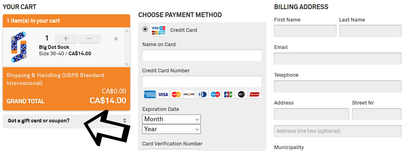Open the expiration Month dropdown
This screenshot has height=151, width=408.
click(x=172, y=119)
